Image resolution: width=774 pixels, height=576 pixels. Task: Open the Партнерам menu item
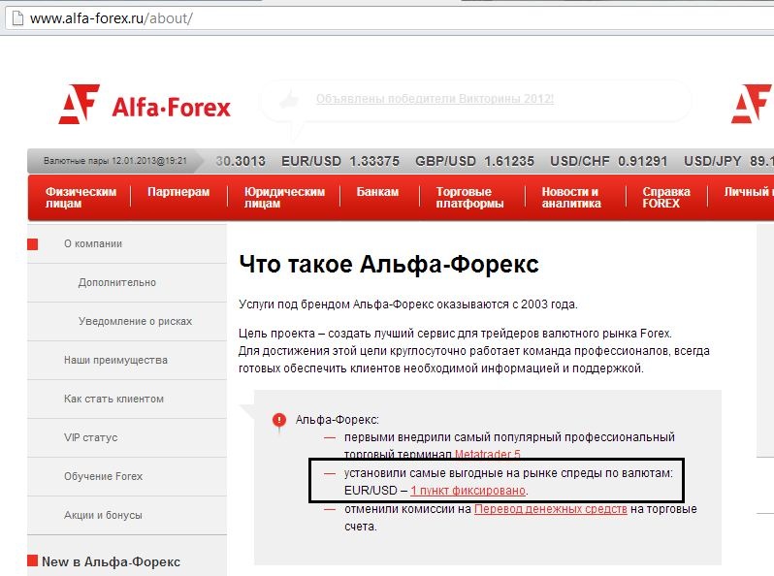[178, 192]
